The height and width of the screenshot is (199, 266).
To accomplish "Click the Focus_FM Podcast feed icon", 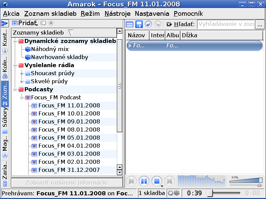I will pyautogui.click(x=28, y=98).
